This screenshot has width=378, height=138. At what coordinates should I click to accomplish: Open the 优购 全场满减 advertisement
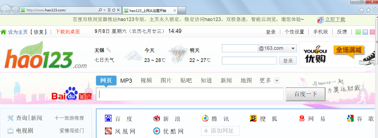(337, 54)
